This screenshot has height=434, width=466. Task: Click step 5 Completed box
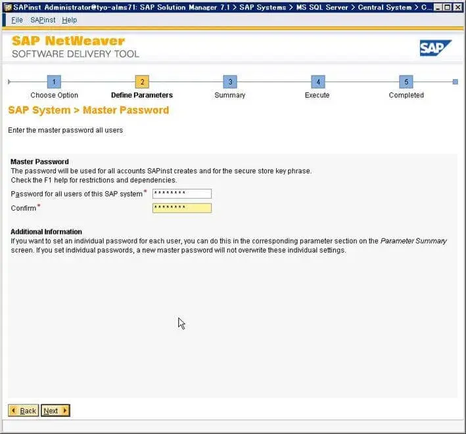coord(406,81)
